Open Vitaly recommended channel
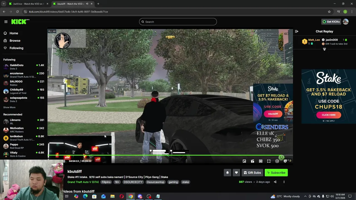Screen dimensions: 356x200 tap(24, 154)
